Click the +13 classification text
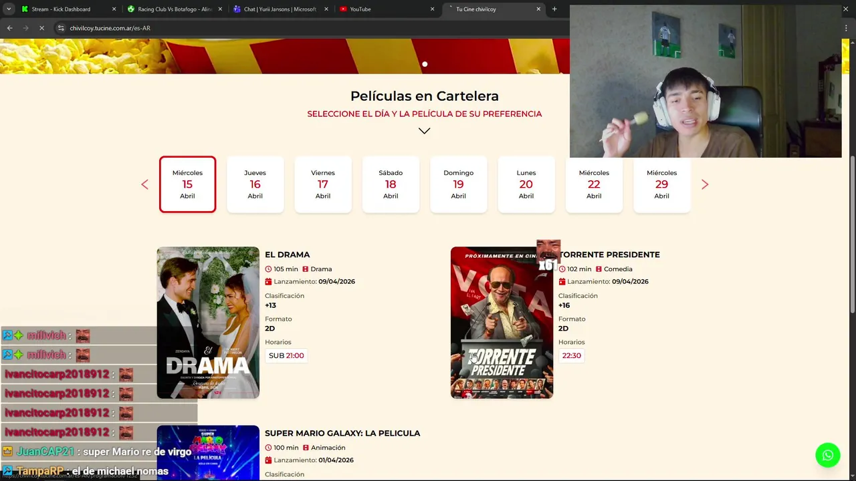856x481 pixels. 270,305
